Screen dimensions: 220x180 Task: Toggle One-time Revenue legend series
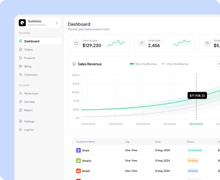pos(175,64)
